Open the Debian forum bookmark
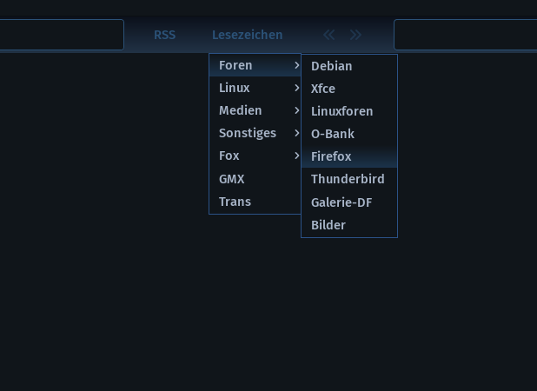The height and width of the screenshot is (391, 537). click(332, 66)
